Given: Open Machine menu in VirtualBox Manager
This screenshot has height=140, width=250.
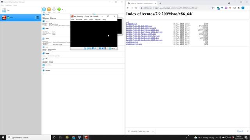Looking at the screenshot, I should tap(9, 5).
